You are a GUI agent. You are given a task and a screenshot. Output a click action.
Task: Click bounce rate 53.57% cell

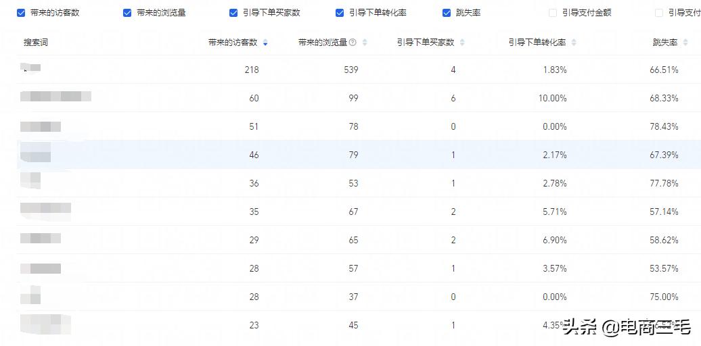[664, 269]
